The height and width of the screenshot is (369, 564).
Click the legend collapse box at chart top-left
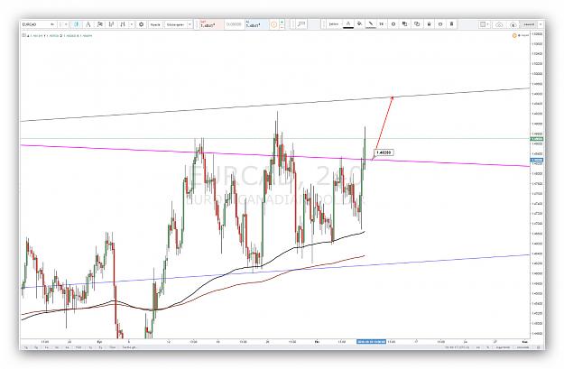point(23,35)
